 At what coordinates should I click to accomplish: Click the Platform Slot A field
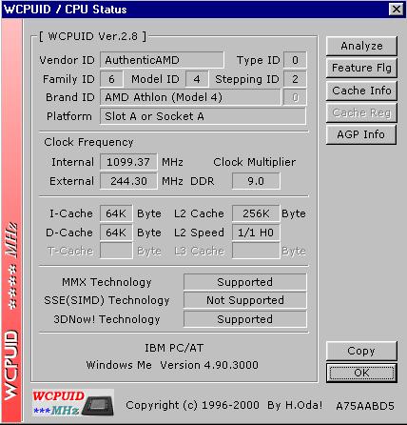203,116
